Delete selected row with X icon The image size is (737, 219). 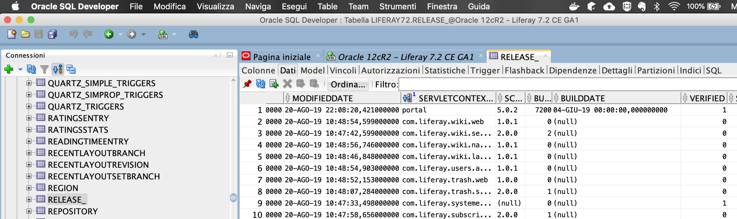[287, 84]
